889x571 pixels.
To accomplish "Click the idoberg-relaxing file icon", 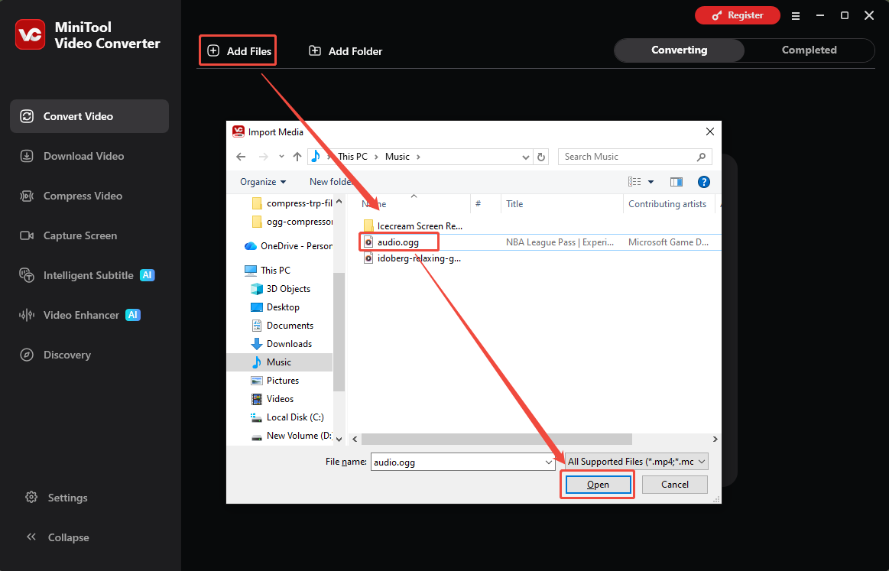I will (368, 258).
